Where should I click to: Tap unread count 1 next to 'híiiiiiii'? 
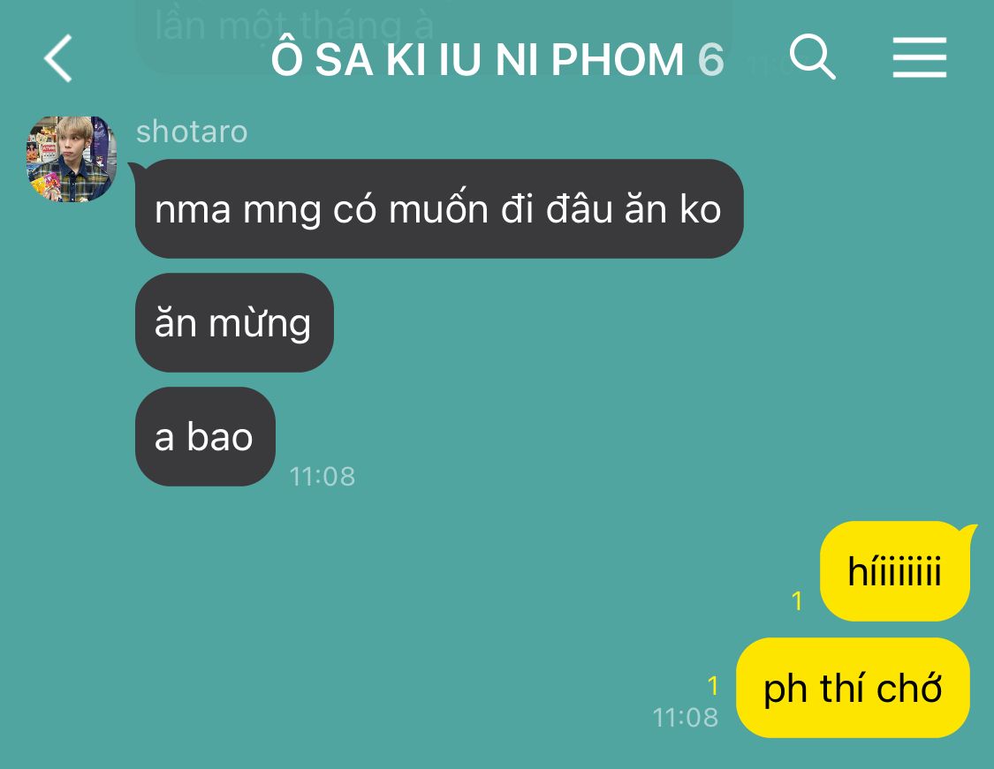click(798, 600)
